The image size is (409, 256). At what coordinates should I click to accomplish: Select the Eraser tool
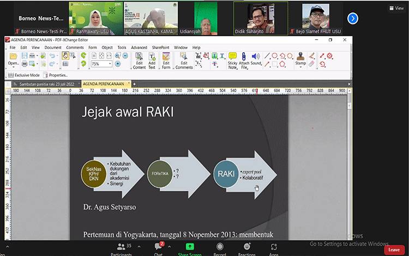click(312, 64)
